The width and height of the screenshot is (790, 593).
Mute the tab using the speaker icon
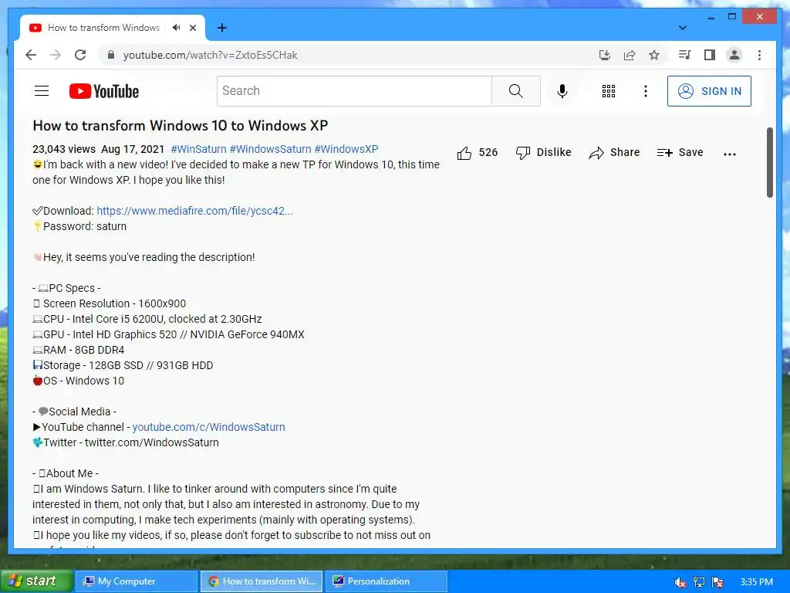[x=176, y=27]
